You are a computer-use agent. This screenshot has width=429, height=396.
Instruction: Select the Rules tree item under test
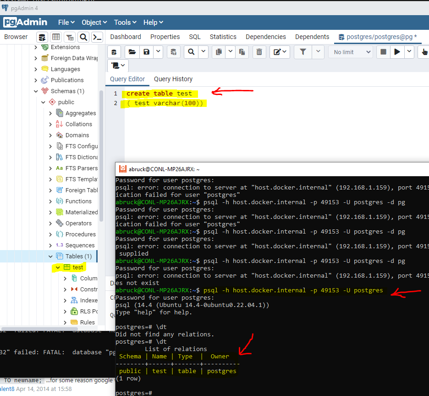(x=87, y=322)
